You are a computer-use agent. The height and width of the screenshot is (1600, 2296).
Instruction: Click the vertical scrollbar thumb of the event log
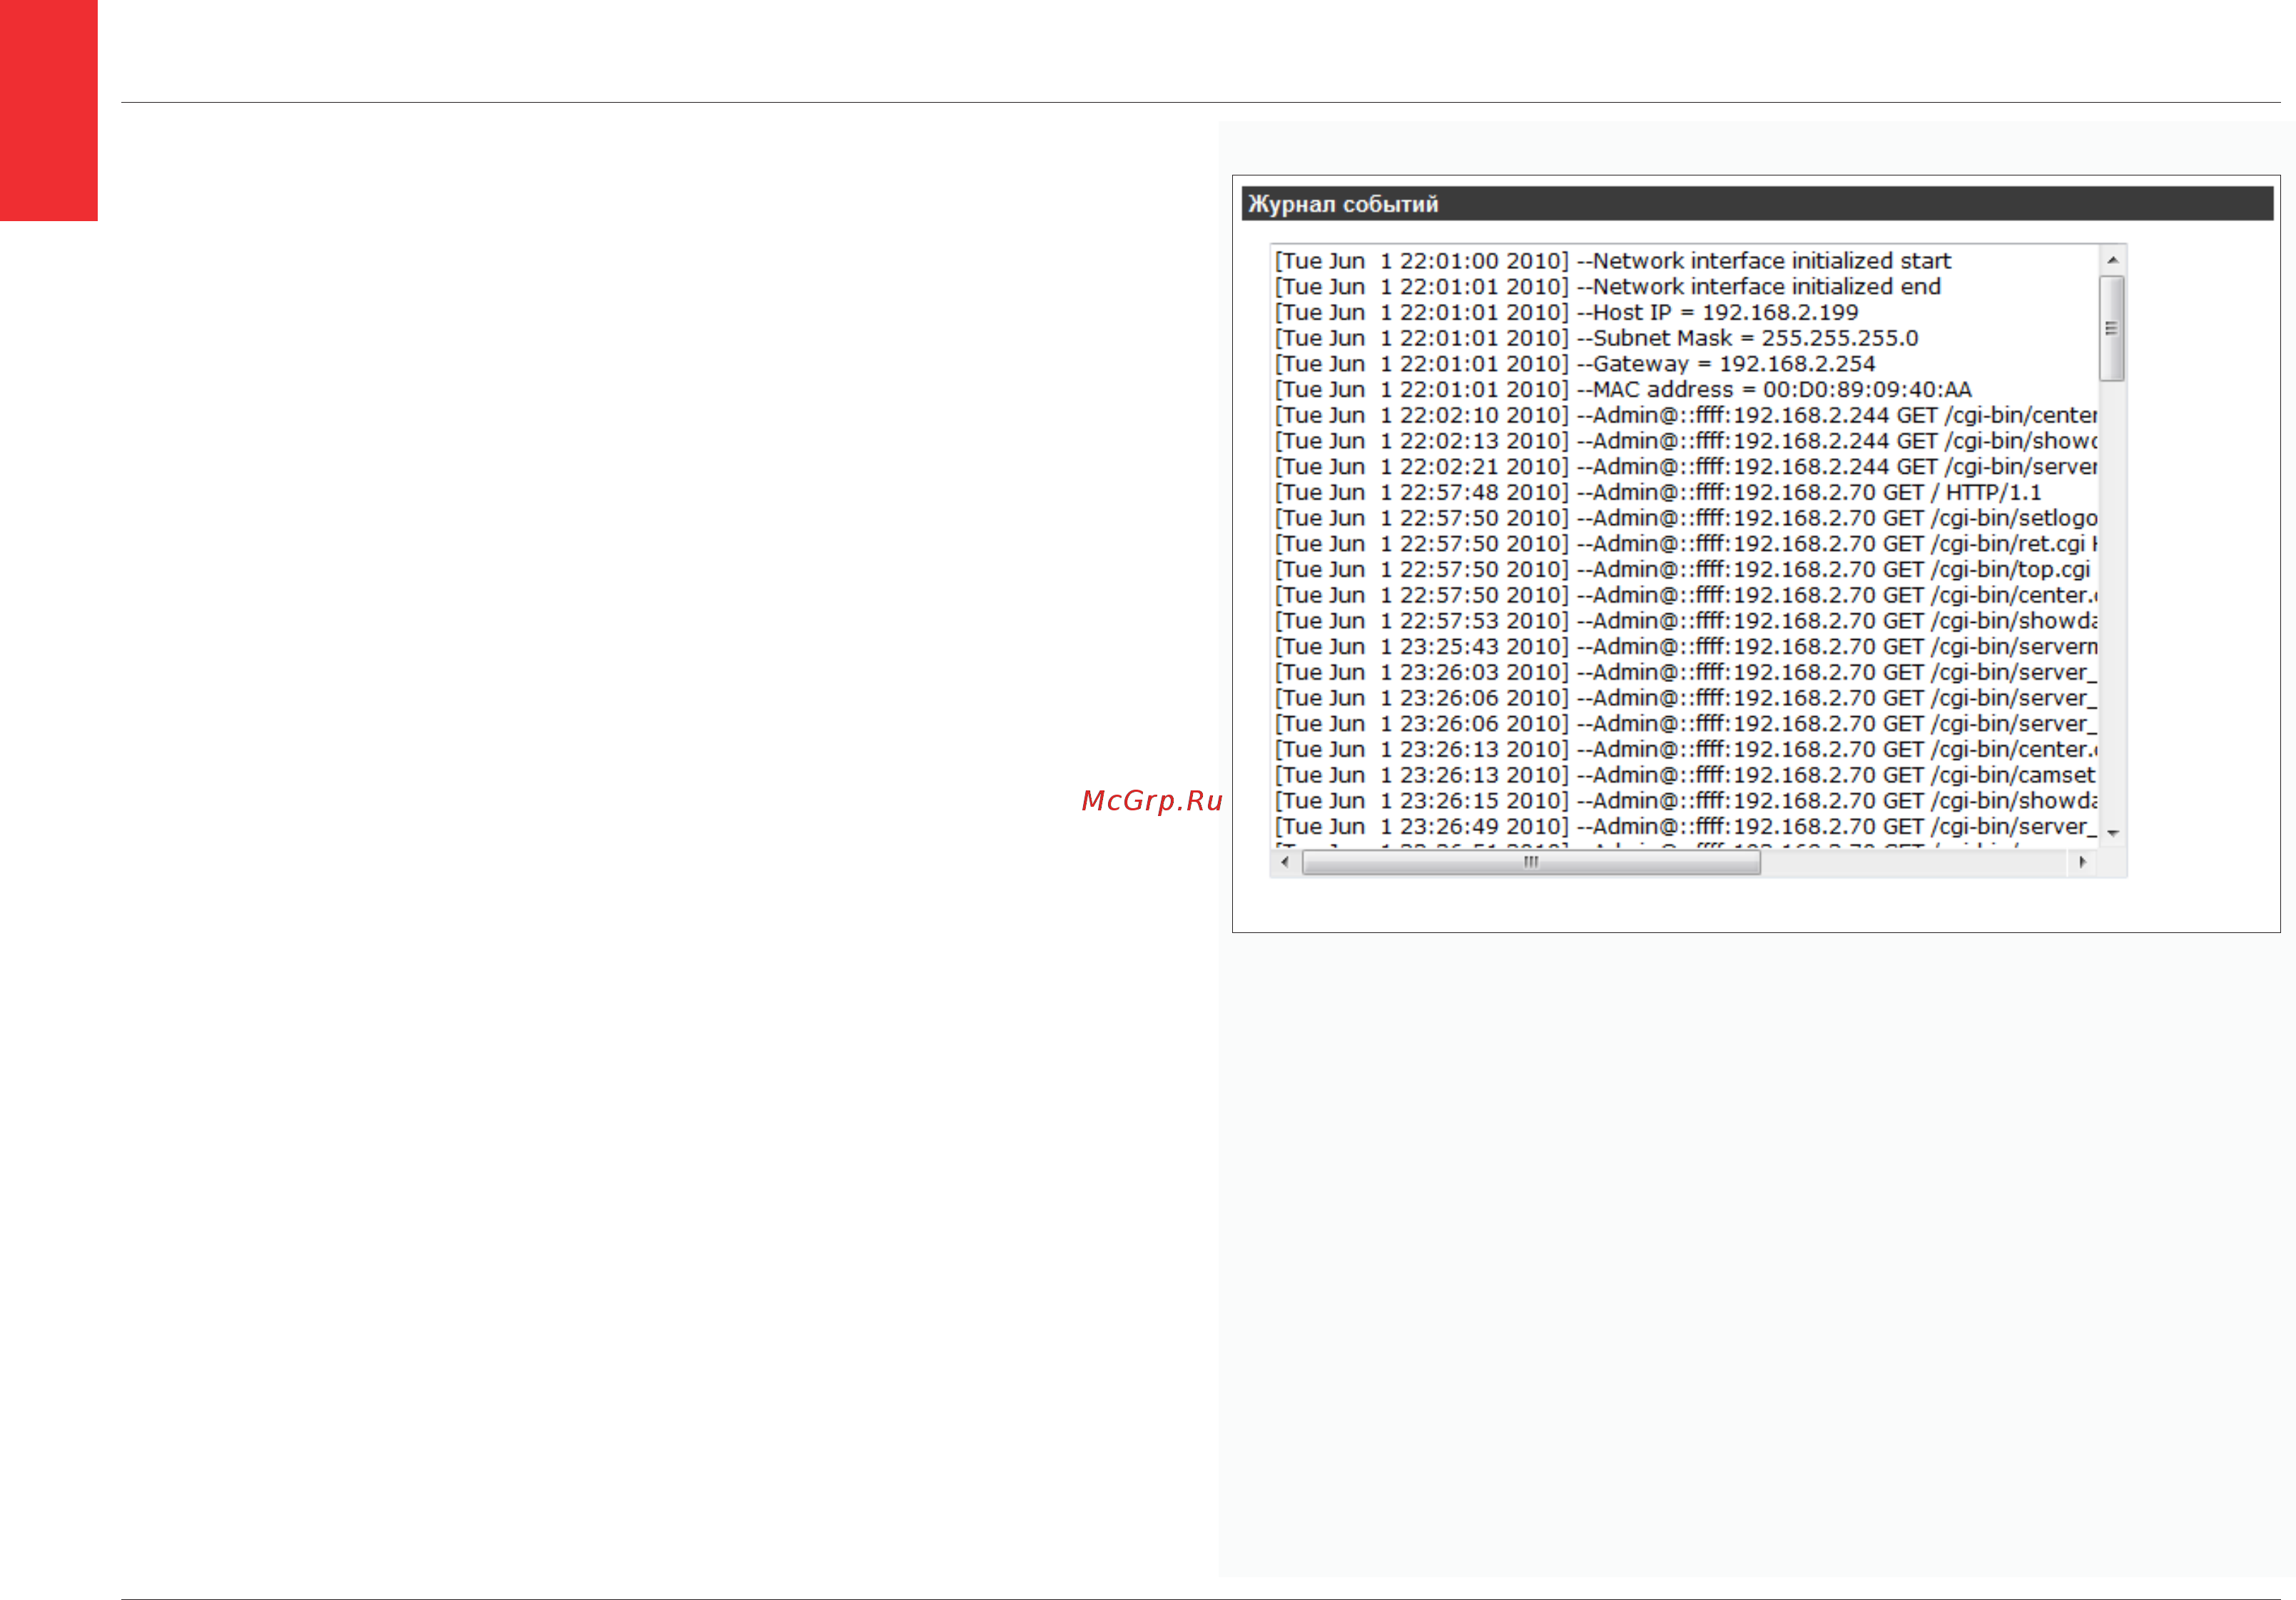coord(2112,328)
